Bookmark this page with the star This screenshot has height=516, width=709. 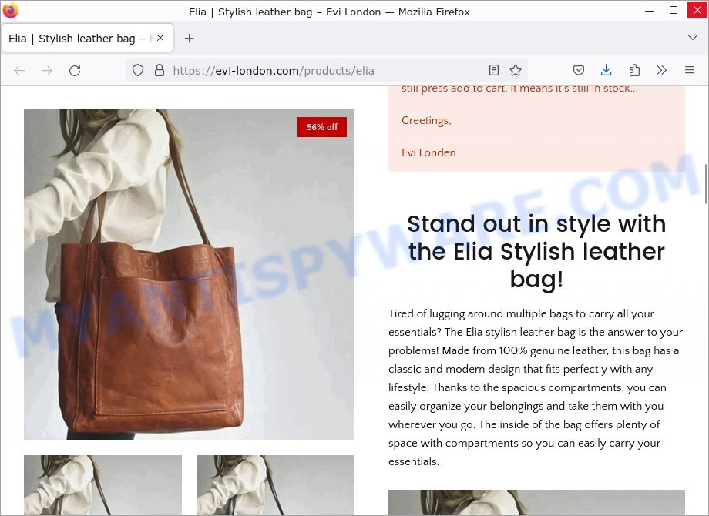516,70
